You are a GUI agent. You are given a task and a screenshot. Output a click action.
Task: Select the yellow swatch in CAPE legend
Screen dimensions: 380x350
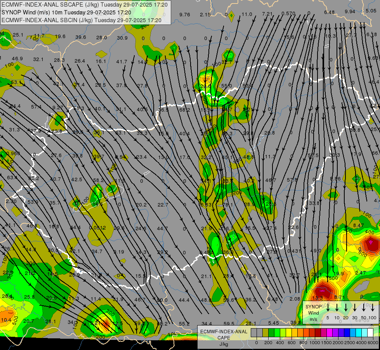click(289, 333)
